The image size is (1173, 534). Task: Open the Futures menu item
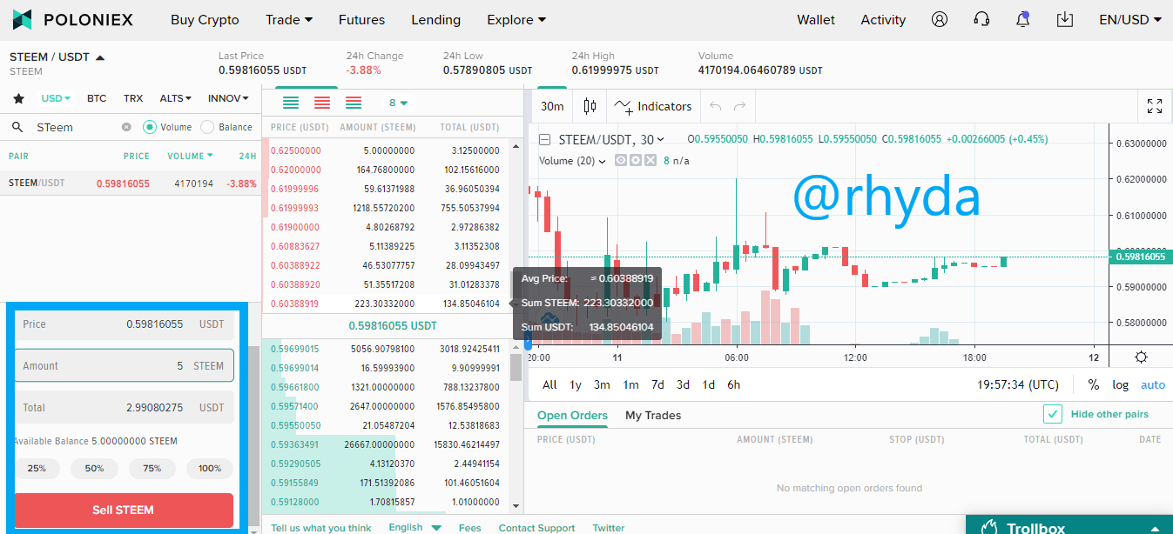click(x=361, y=19)
